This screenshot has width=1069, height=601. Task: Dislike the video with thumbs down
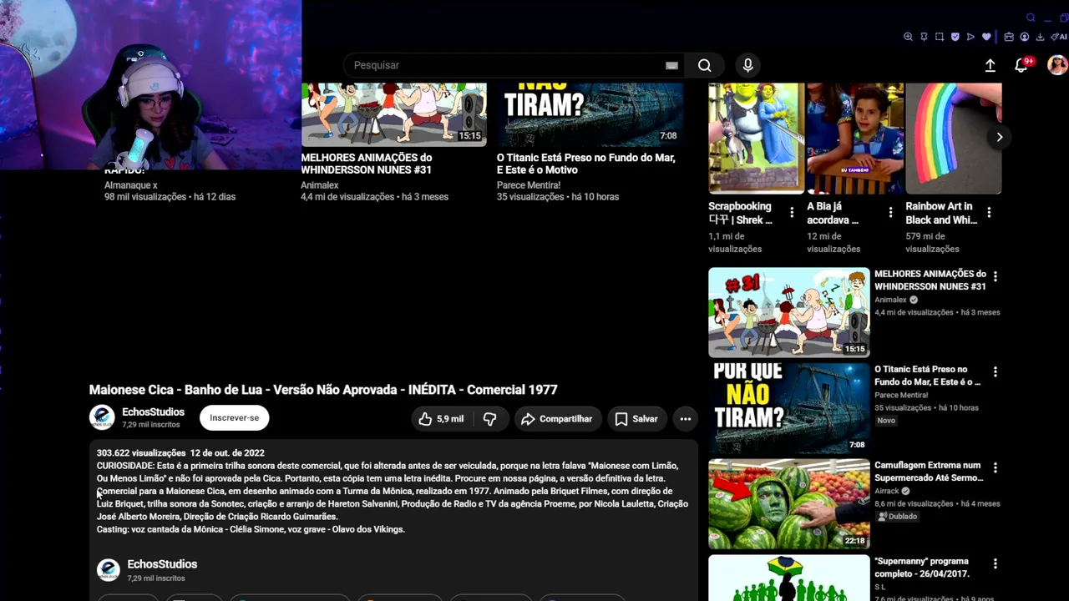(490, 419)
